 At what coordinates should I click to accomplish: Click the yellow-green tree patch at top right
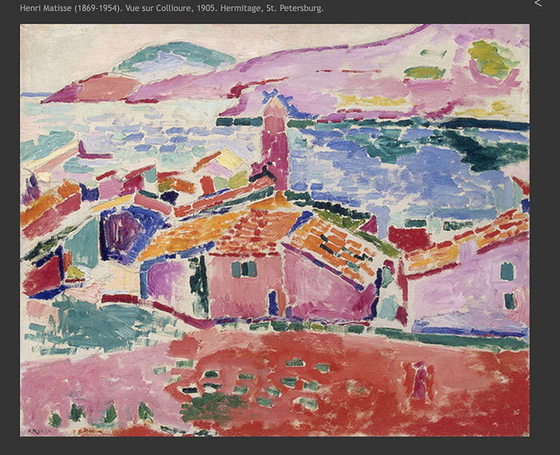(491, 58)
